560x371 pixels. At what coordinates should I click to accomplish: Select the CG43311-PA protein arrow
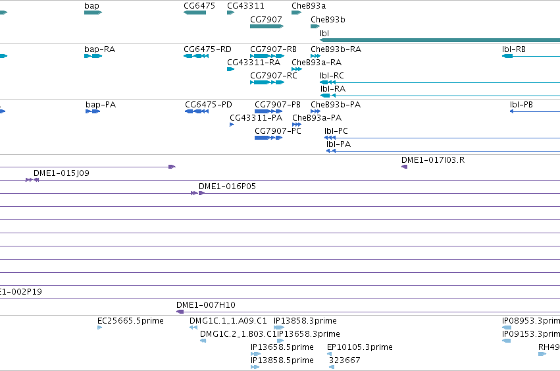coord(232,125)
